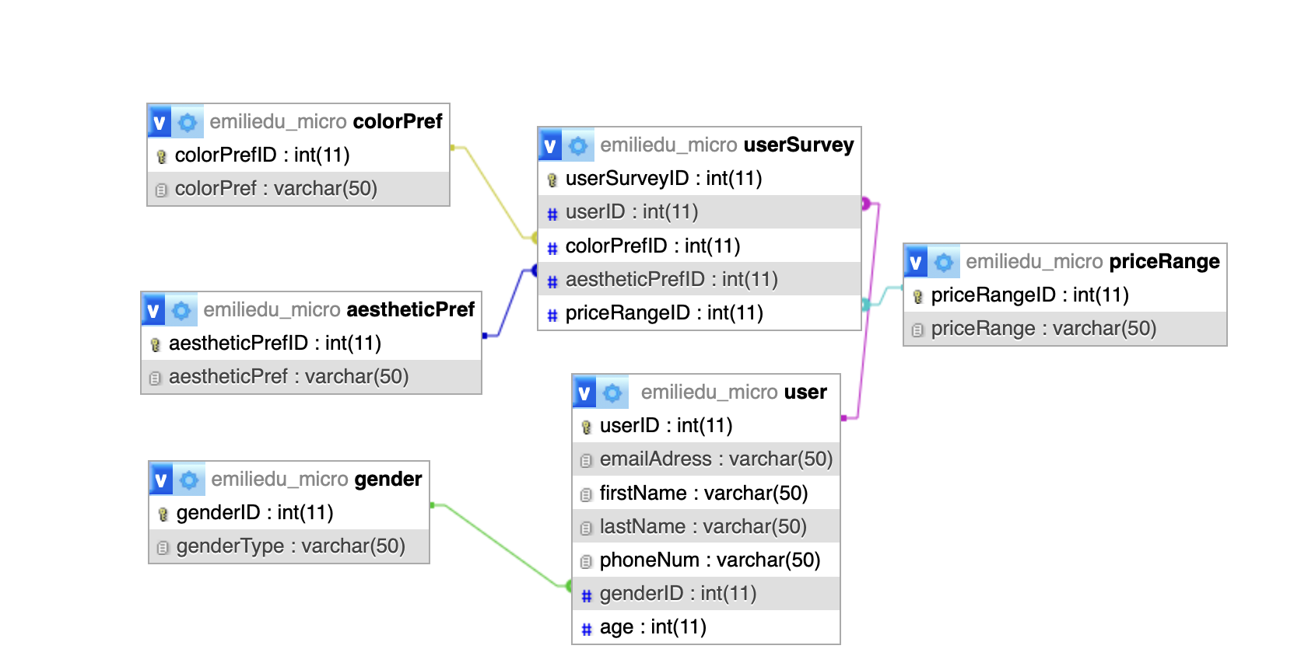The width and height of the screenshot is (1315, 670).
Task: Open gear options for priceRange table
Action: (944, 263)
